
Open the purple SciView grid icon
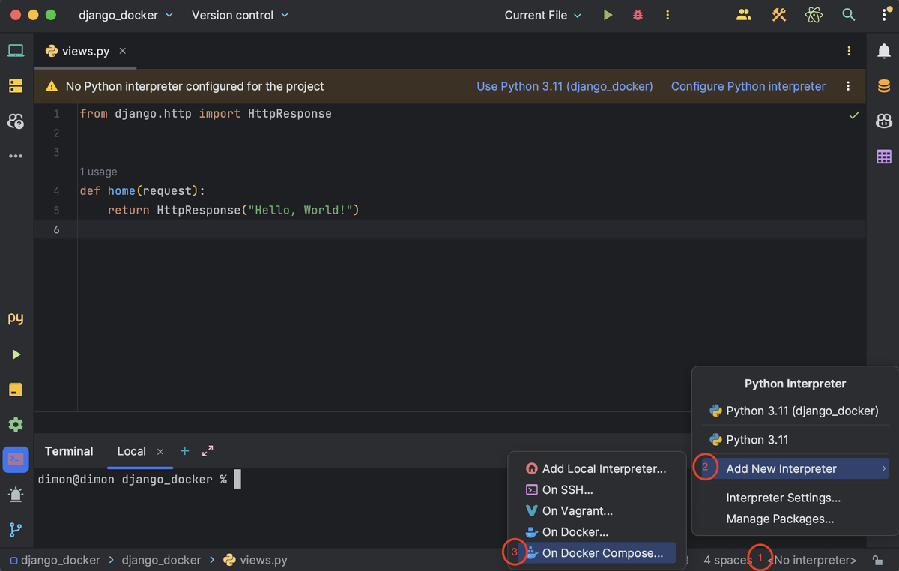click(884, 156)
